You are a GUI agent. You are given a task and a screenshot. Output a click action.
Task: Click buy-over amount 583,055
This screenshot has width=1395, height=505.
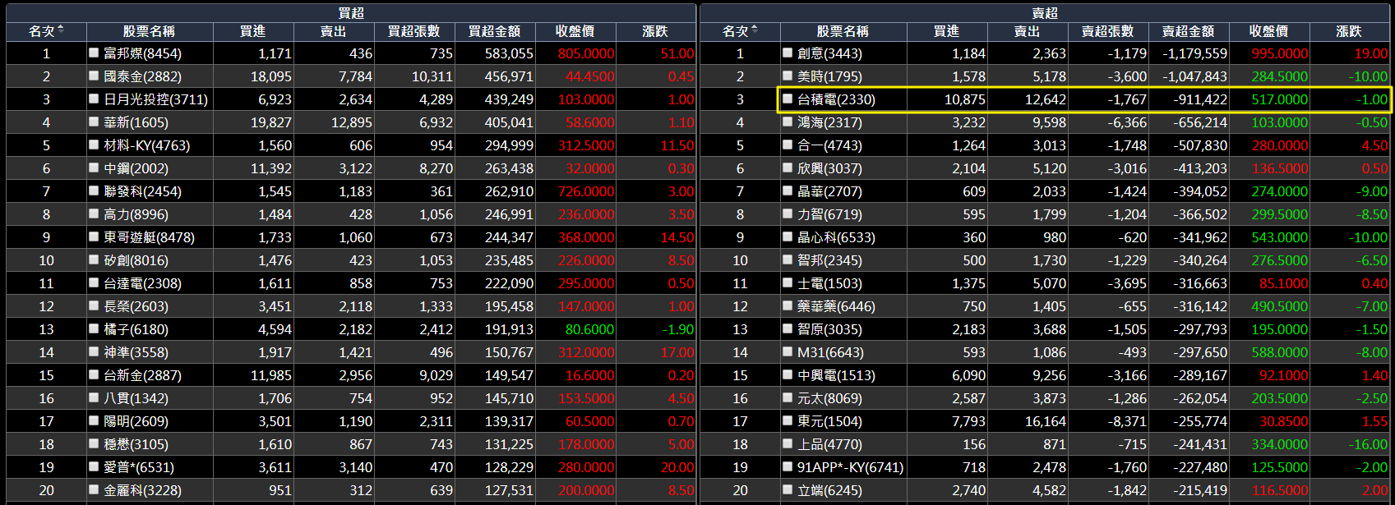click(x=509, y=53)
